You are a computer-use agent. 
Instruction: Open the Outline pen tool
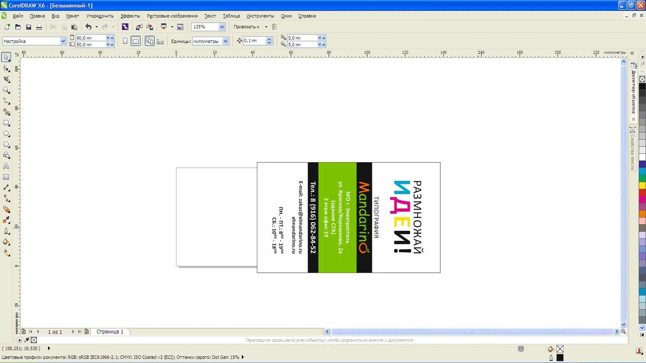pos(6,231)
